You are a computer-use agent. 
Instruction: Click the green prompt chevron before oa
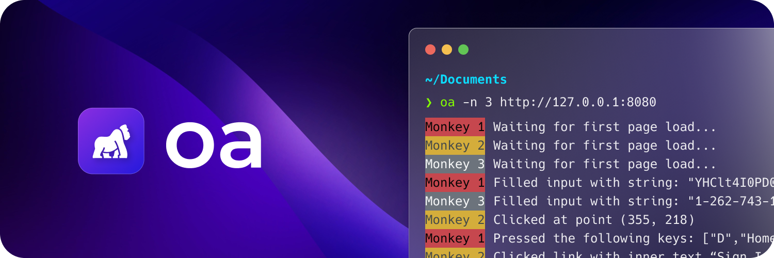[429, 102]
